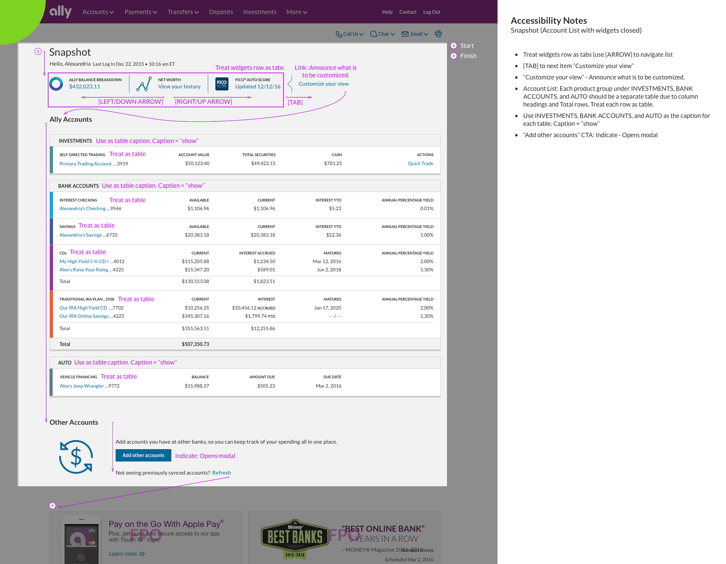Click the Net Worth line graph icon
Screen dimensions: 726x564
click(x=144, y=84)
